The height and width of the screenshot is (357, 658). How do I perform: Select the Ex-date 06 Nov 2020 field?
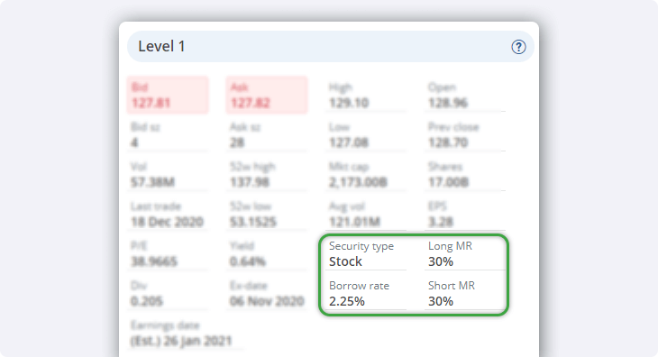tap(267, 294)
